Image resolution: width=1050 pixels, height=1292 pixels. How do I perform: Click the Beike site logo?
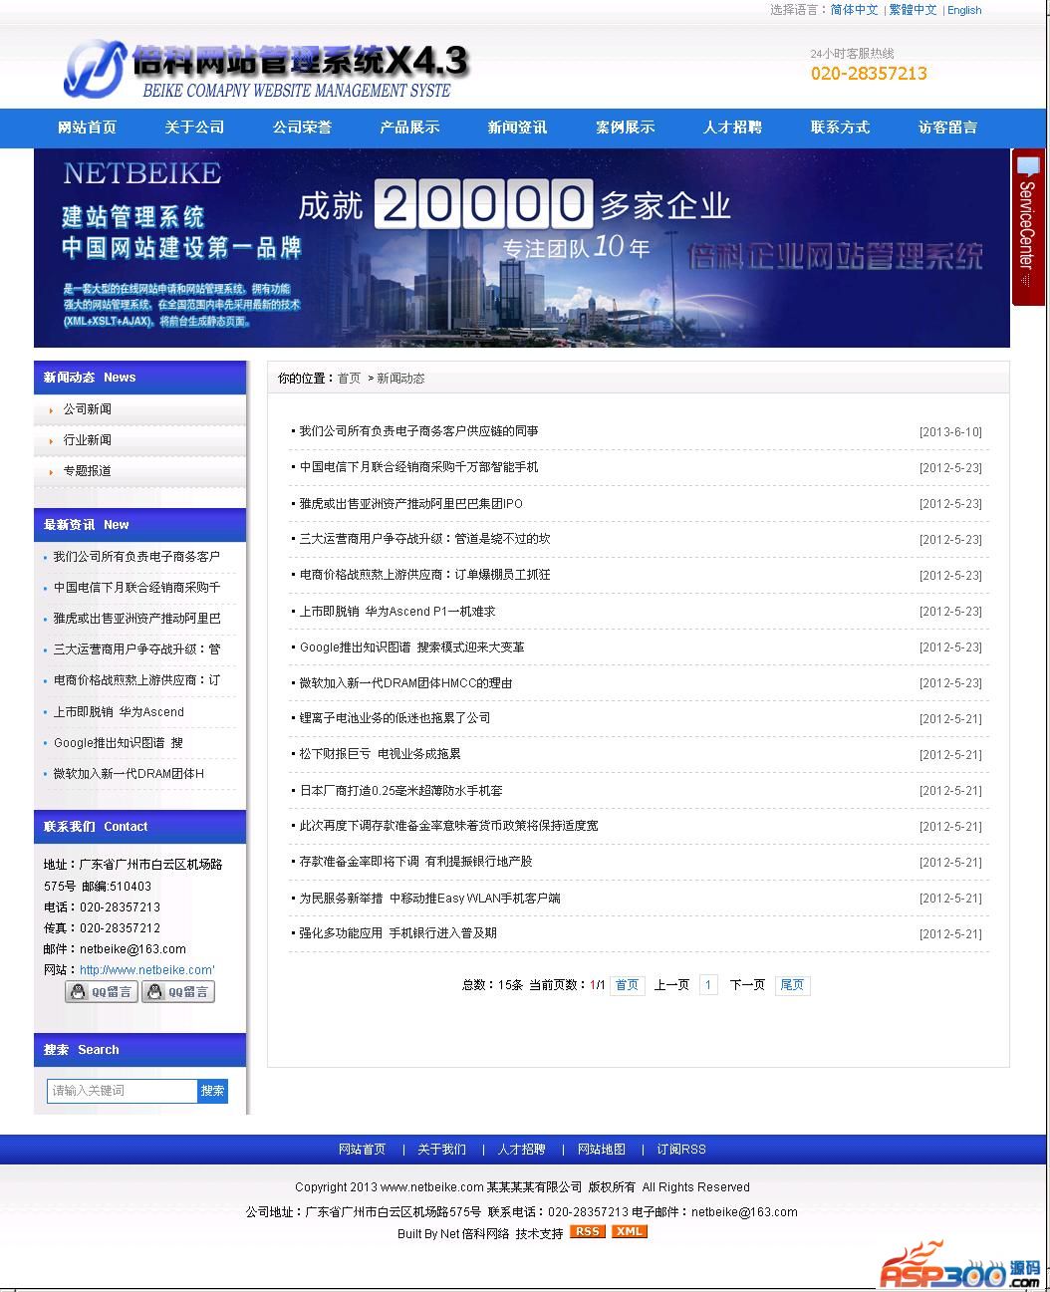(x=265, y=68)
